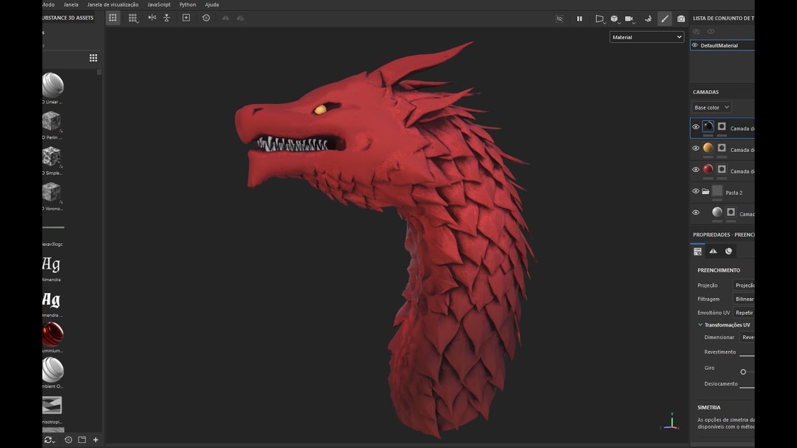Enable vertical mirror symmetry icon
Image resolution: width=797 pixels, height=448 pixels.
point(167,18)
